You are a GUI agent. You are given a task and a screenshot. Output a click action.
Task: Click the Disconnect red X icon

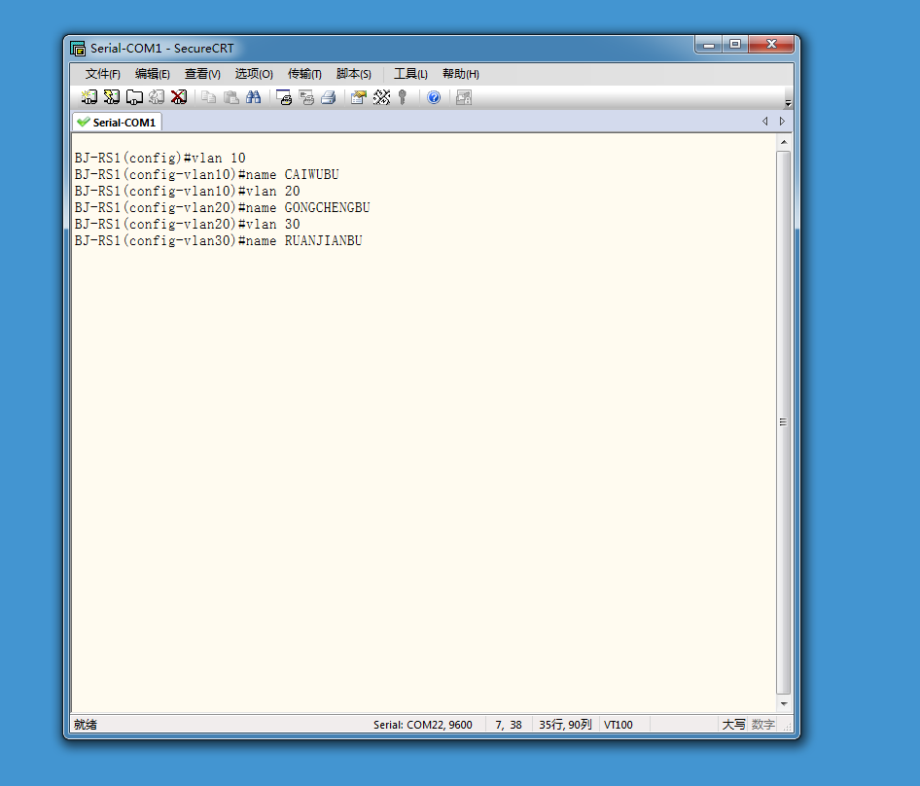click(179, 97)
